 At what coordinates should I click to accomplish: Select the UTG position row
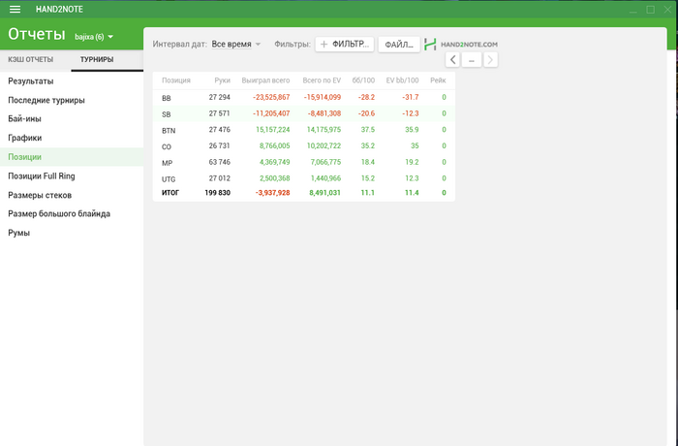[303, 178]
